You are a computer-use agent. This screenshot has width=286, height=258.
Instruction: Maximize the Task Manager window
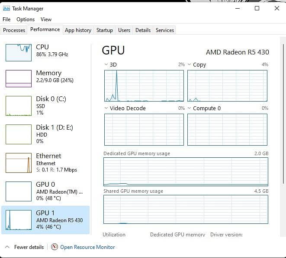click(x=257, y=8)
